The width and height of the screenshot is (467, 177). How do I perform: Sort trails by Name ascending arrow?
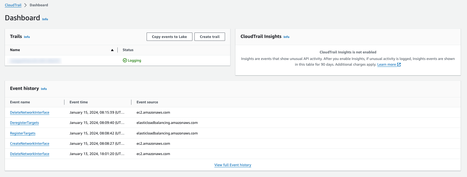tap(112, 50)
